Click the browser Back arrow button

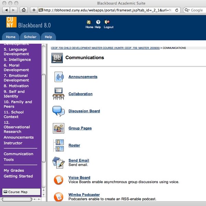pyautogui.click(x=6, y=10)
